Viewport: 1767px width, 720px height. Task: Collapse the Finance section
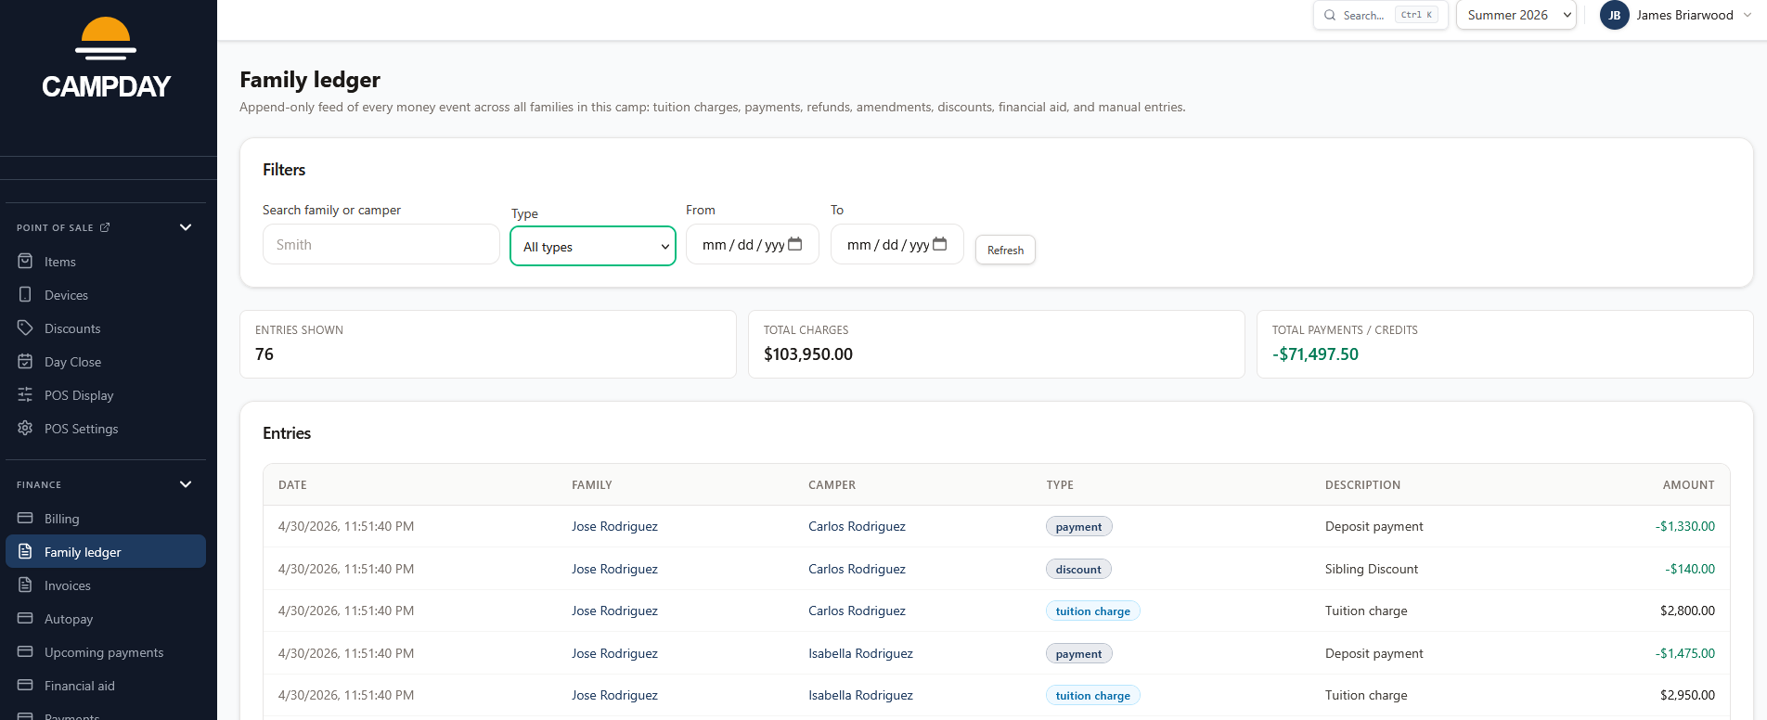(x=186, y=484)
